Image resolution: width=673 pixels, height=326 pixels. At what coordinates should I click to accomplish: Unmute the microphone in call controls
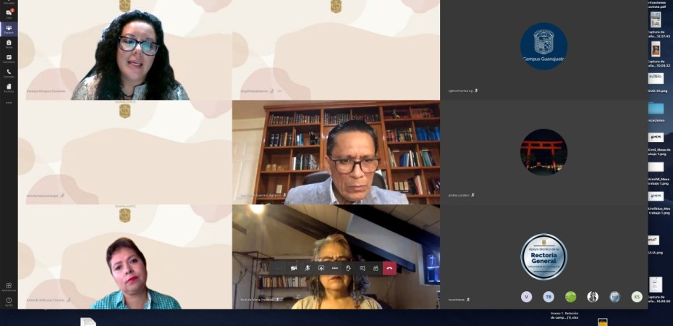(308, 268)
